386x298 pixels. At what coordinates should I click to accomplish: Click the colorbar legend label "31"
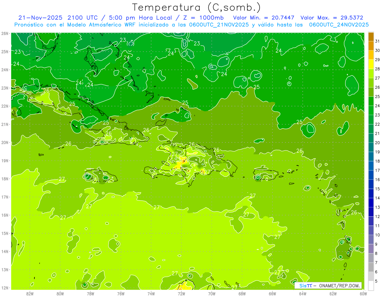pos(377,41)
